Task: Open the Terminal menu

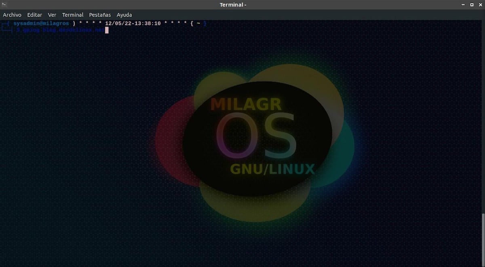Action: (73, 15)
